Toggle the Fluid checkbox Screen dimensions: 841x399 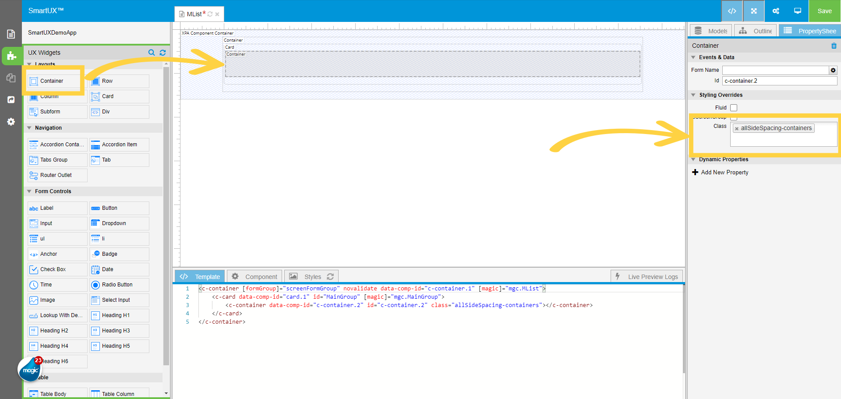pos(734,108)
